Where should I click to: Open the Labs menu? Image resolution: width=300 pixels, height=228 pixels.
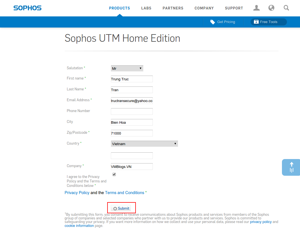[x=146, y=8]
